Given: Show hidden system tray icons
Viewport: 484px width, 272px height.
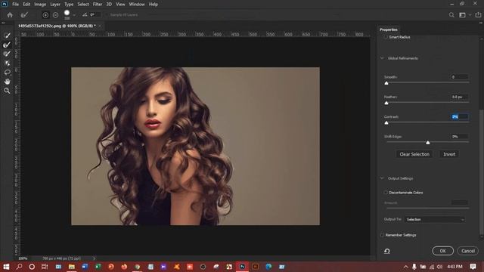Looking at the screenshot, I should coord(405,267).
